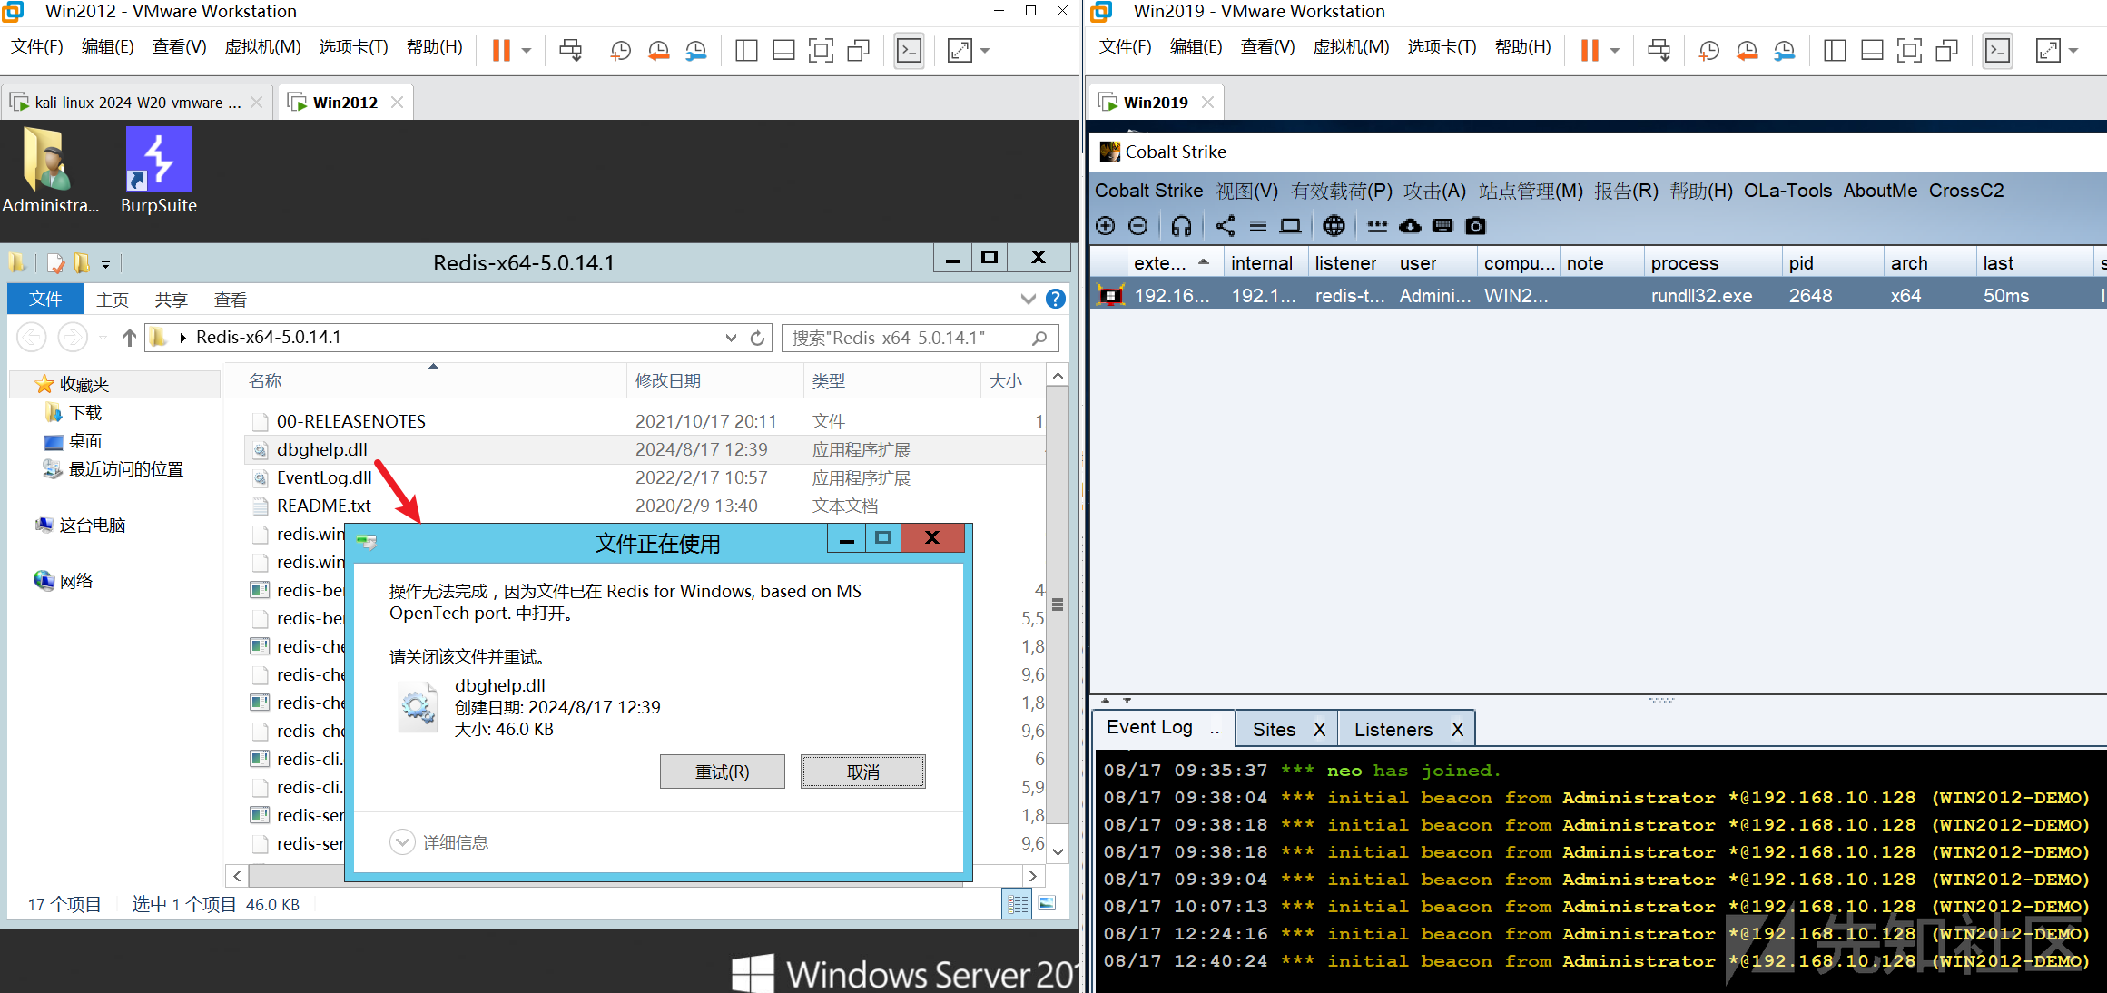The image size is (2107, 993).
Task: Switch to pivot graph view icon
Action: [x=1226, y=226]
